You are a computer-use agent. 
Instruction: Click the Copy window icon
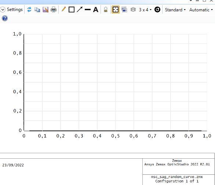pyautogui.click(x=37, y=10)
